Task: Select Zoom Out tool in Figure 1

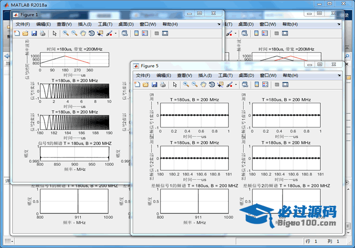Action: coord(74,33)
